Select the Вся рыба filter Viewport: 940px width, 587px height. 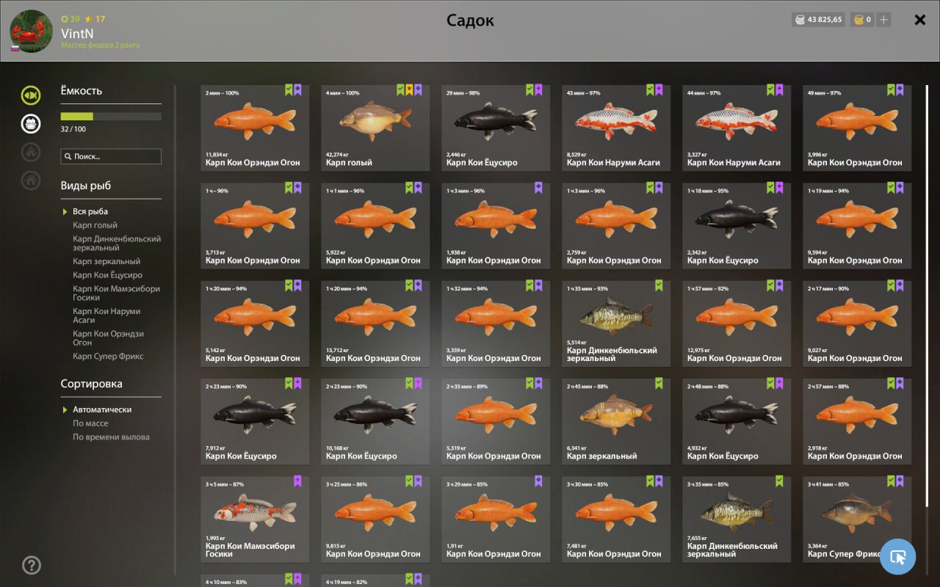point(90,211)
